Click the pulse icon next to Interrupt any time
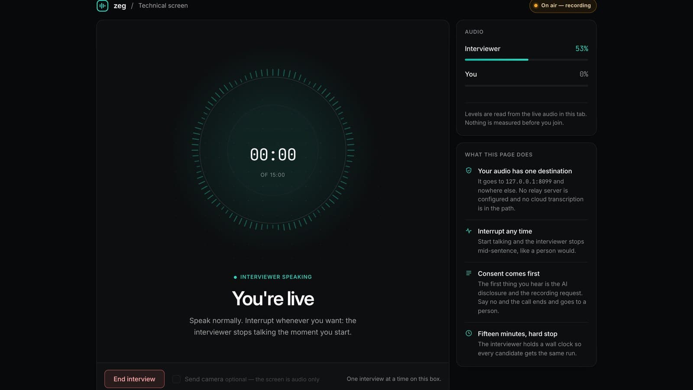 (469, 231)
